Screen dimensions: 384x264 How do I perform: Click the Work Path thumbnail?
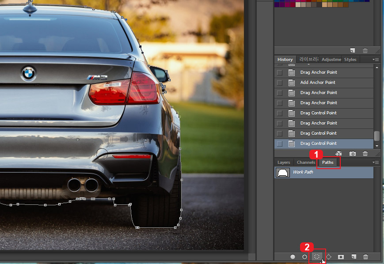[283, 173]
